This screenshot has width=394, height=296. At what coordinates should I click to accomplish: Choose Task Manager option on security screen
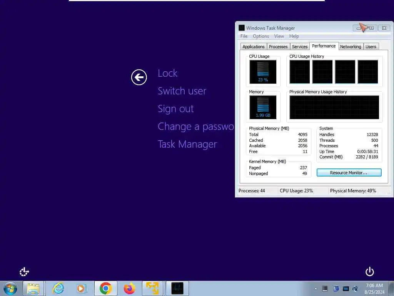point(187,144)
